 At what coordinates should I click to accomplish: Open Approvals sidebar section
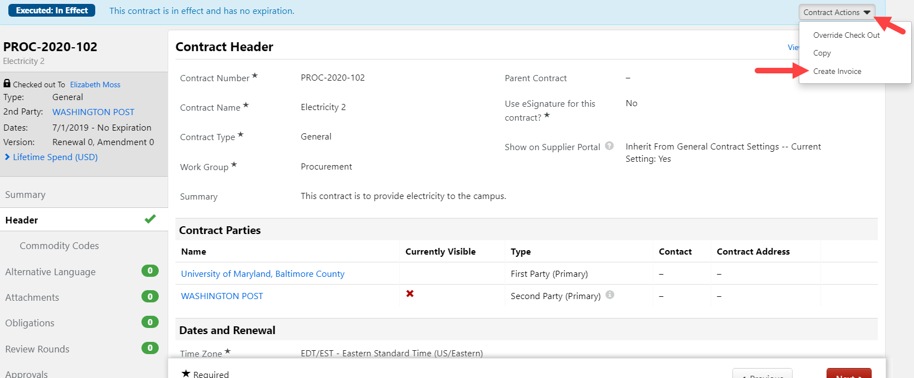tap(26, 374)
